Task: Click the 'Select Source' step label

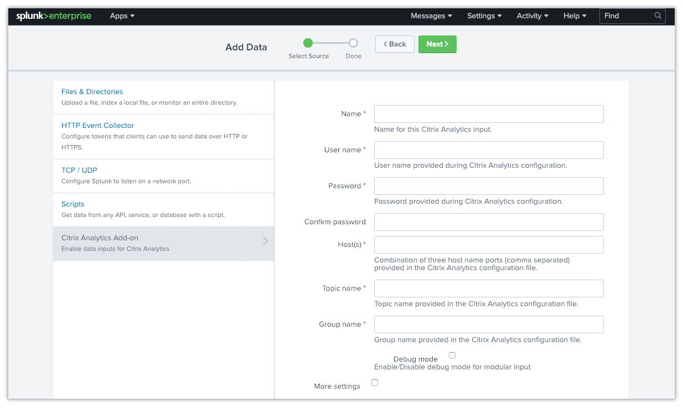Action: (309, 56)
